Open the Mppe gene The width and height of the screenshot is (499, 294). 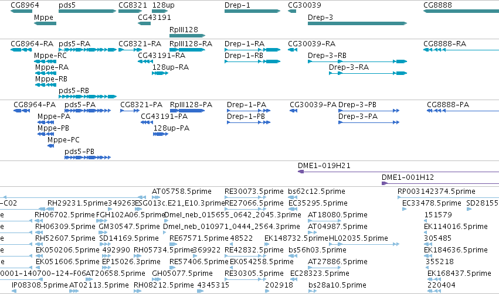[45, 23]
